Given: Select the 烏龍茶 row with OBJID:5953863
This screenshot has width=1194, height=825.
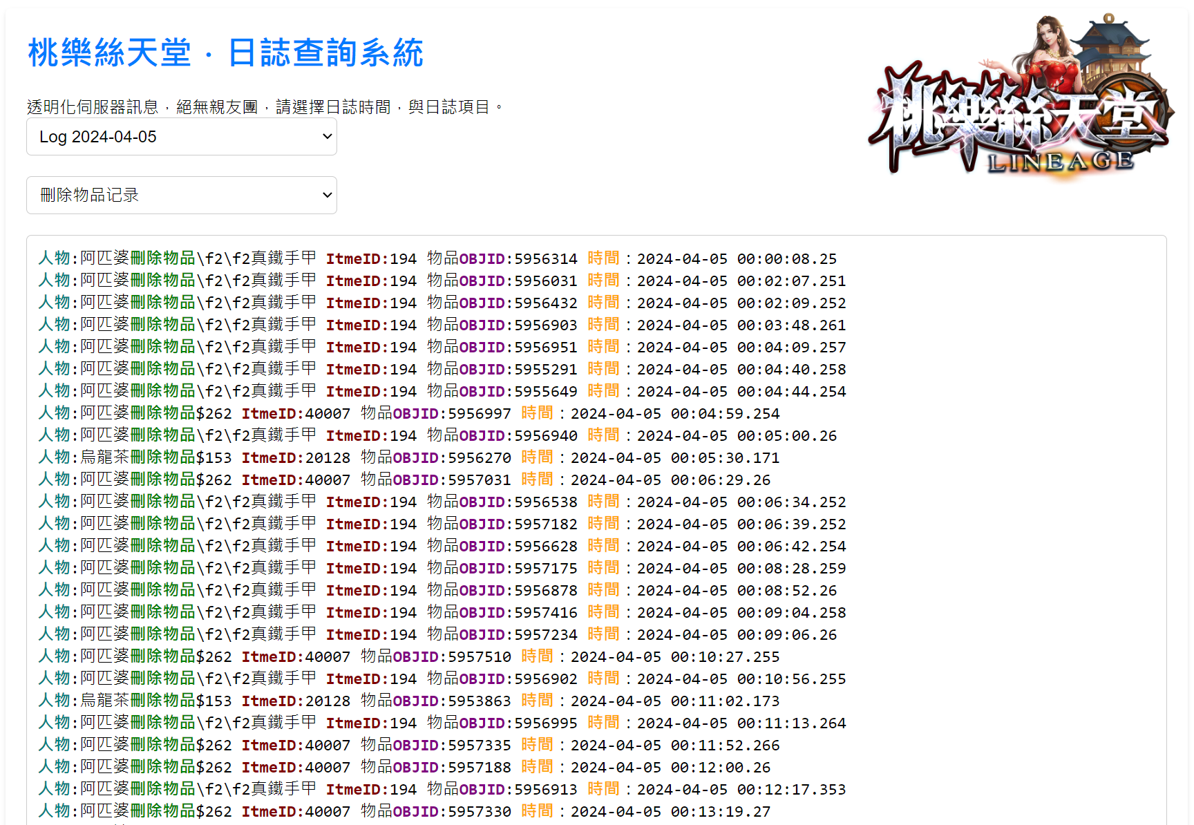Looking at the screenshot, I should click(x=409, y=701).
